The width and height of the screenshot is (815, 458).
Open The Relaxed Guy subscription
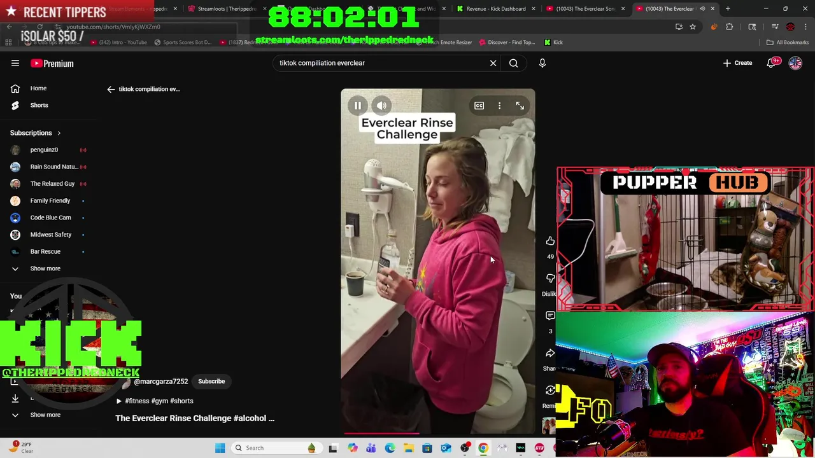(x=52, y=184)
